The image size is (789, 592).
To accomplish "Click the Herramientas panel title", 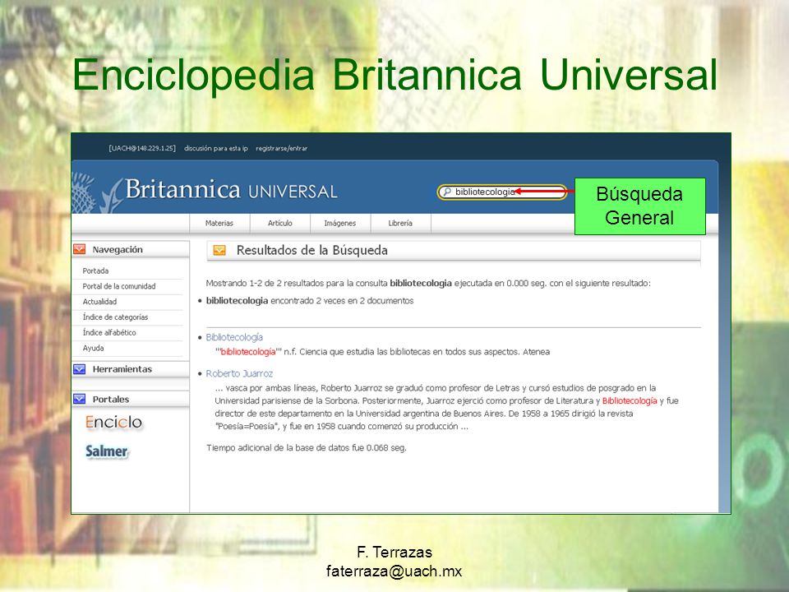I will [122, 369].
